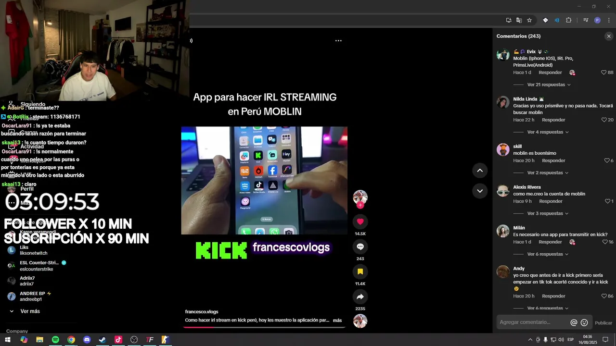Open ESL Counter-Strike account in sidebar

click(x=37, y=266)
